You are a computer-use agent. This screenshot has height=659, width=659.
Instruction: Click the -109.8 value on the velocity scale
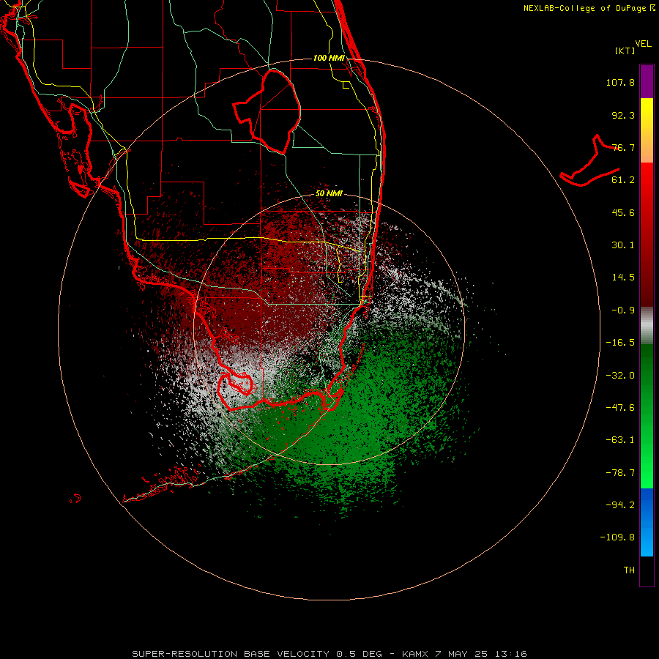[617, 537]
